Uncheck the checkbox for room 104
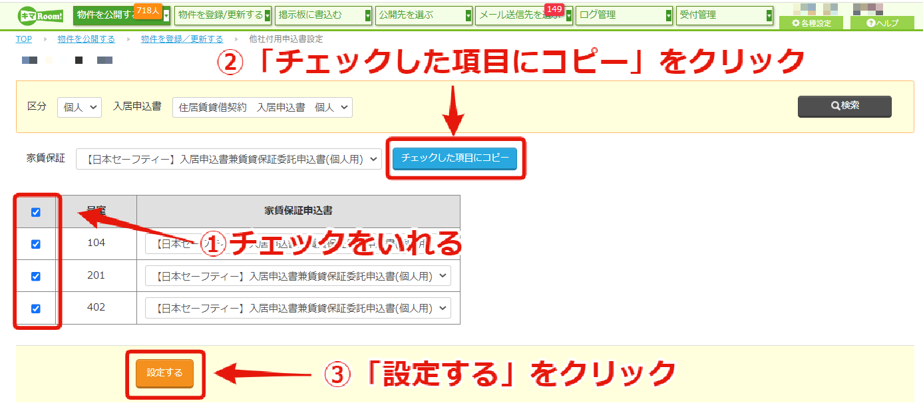The height and width of the screenshot is (413, 923). 36,244
